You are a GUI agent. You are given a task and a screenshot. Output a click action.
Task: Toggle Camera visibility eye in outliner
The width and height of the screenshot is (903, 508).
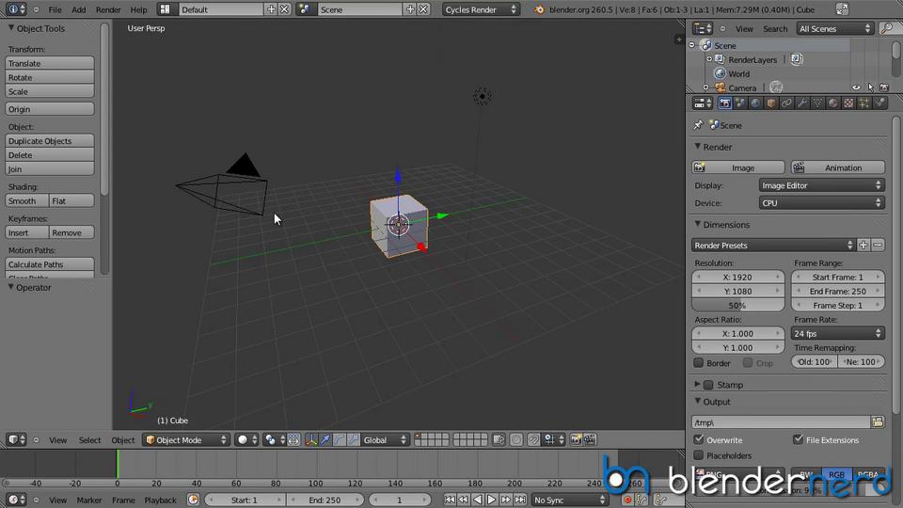pyautogui.click(x=856, y=88)
